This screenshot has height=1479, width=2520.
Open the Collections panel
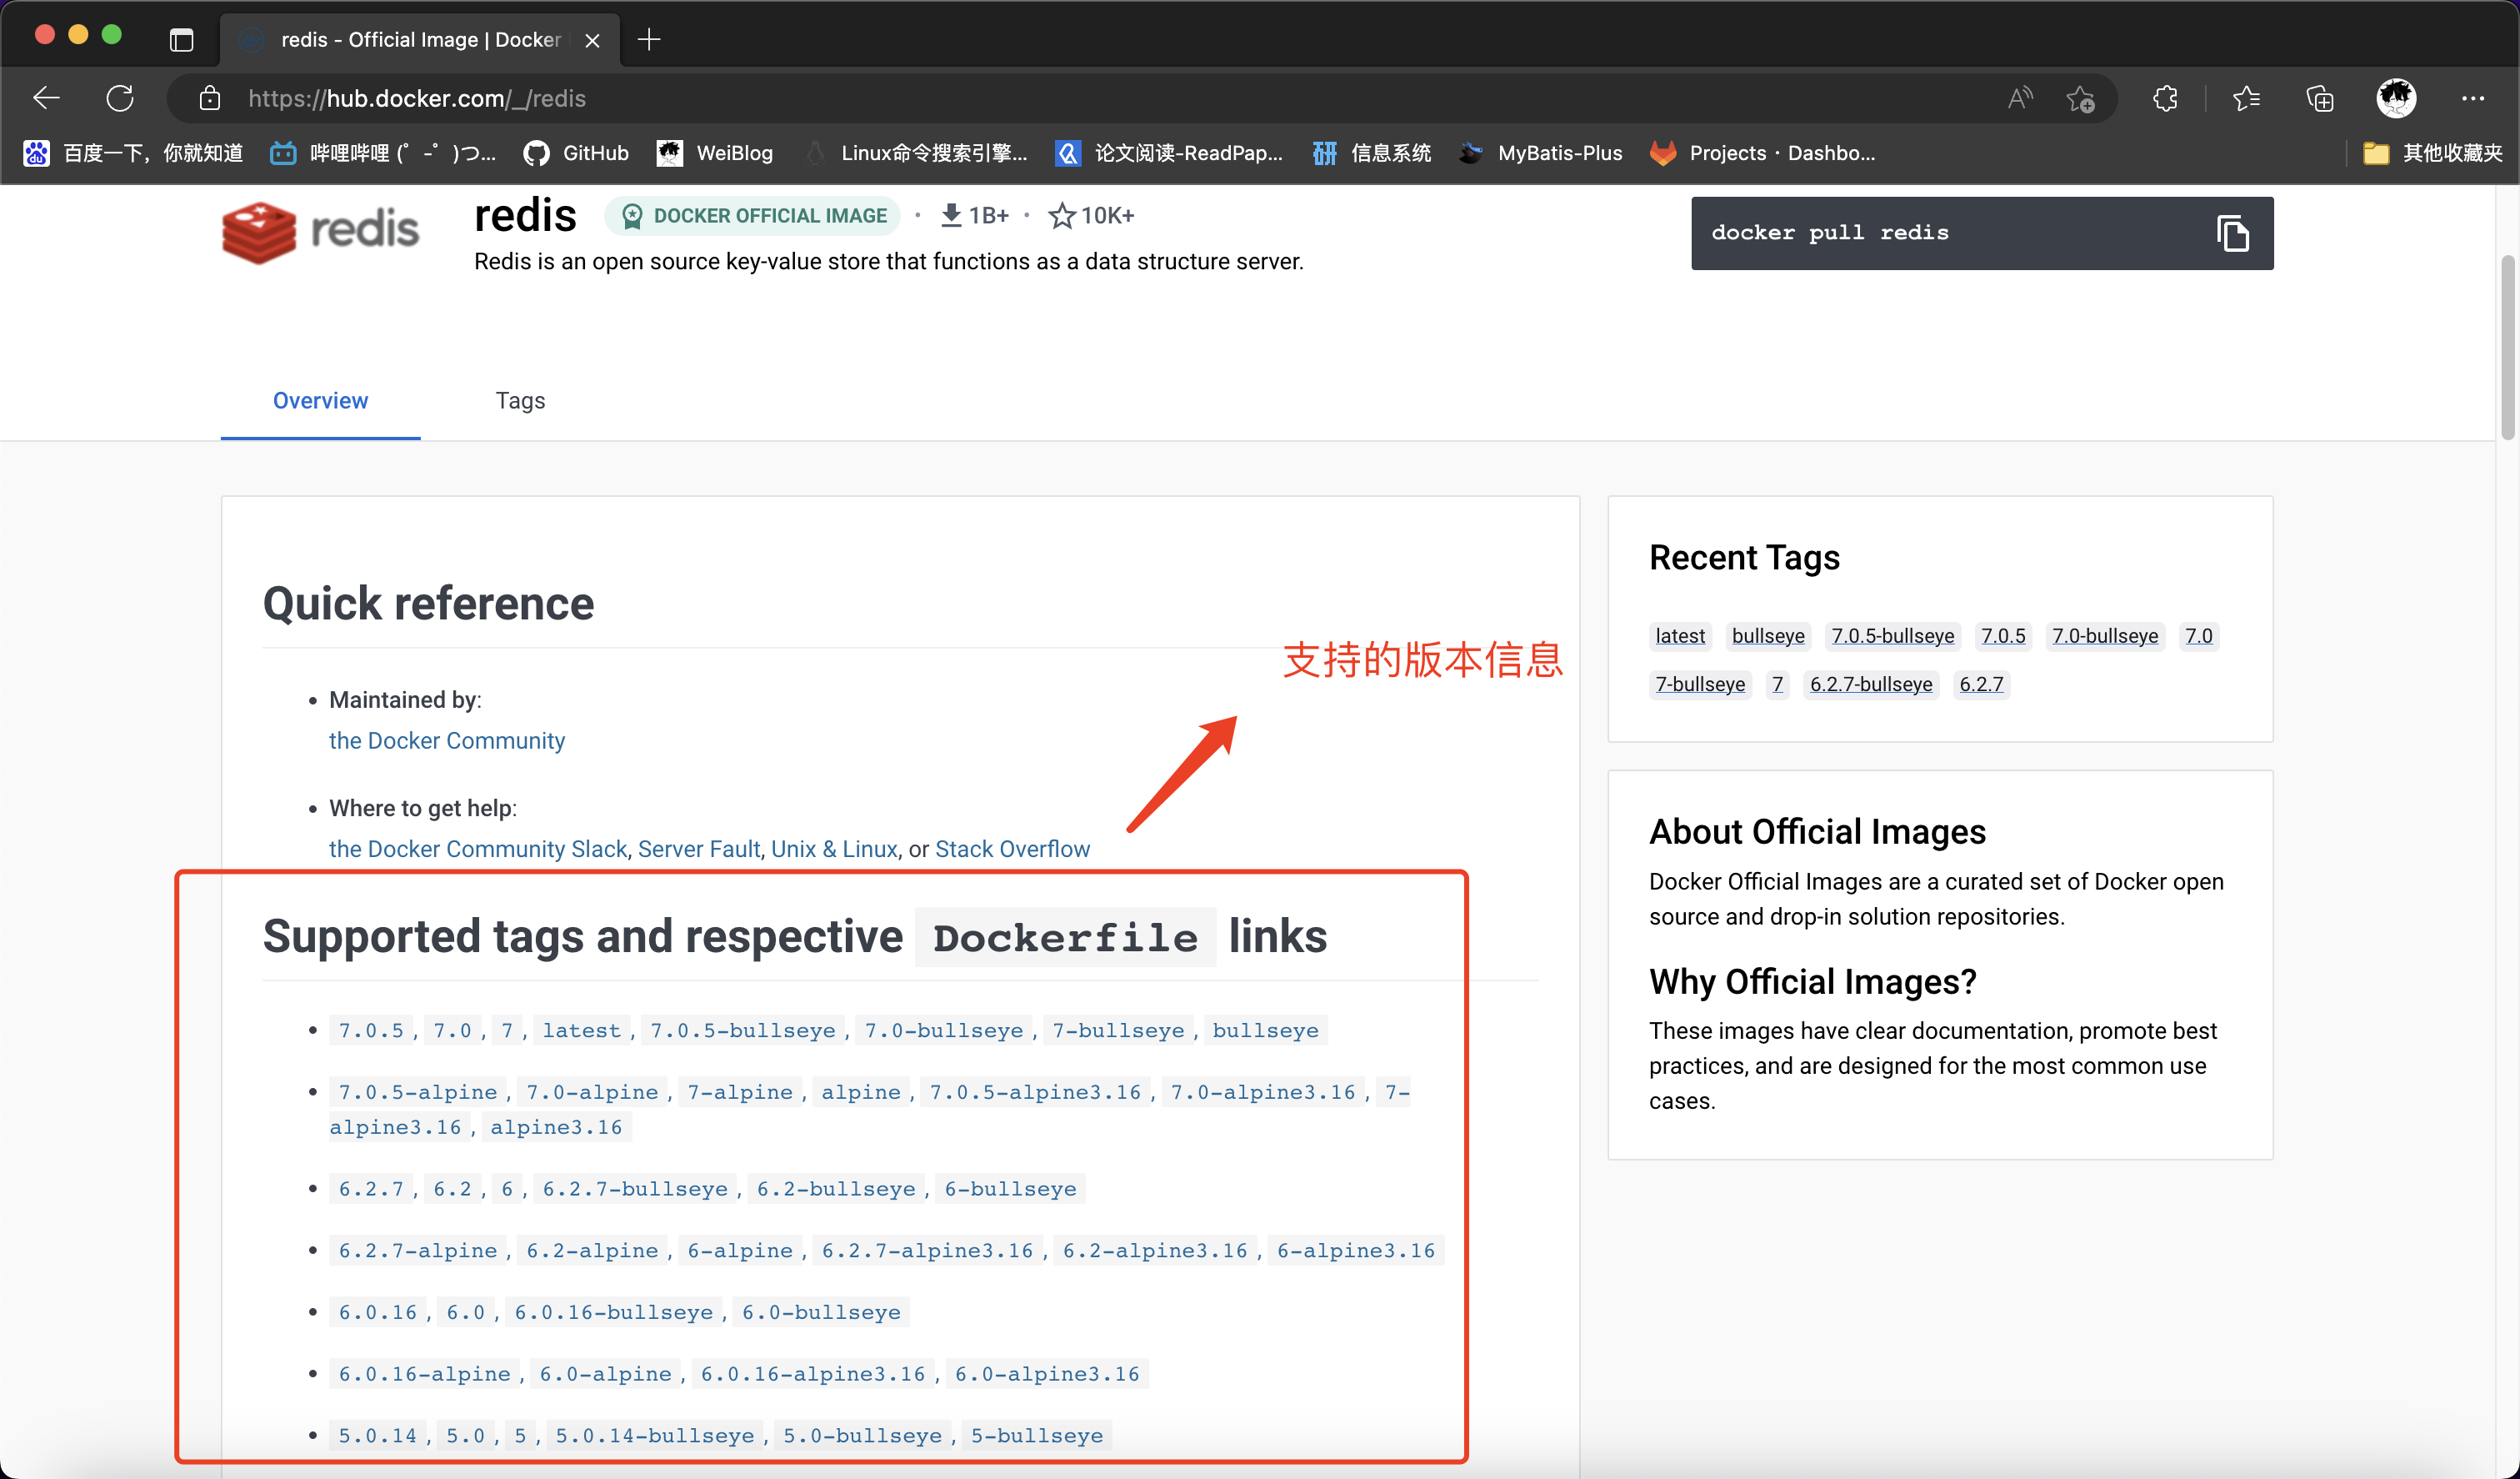2321,97
